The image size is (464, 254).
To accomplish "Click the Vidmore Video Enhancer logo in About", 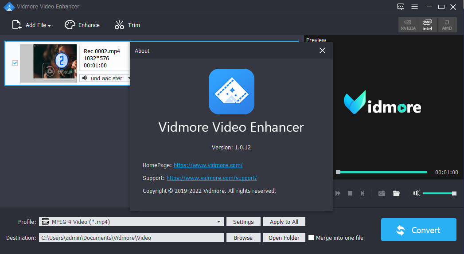I will [231, 91].
